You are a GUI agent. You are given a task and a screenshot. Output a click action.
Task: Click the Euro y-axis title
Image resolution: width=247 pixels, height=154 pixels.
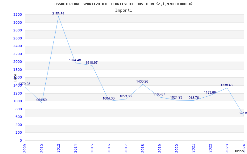click(x=15, y=78)
